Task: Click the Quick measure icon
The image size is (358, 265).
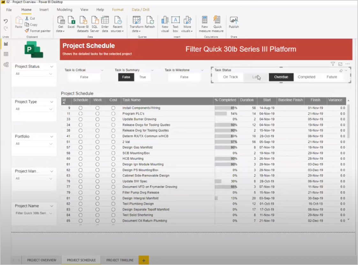Action: pos(217,22)
